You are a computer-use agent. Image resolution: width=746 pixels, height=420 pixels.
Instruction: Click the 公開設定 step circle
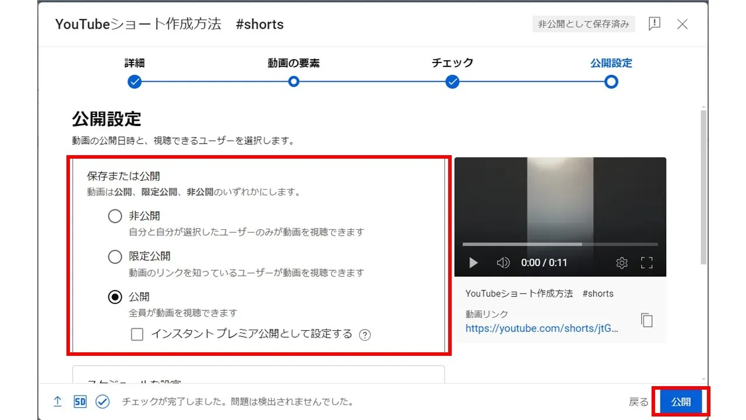pyautogui.click(x=611, y=82)
